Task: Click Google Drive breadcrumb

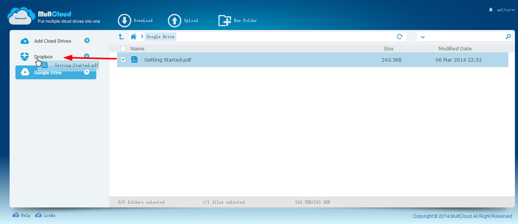Action: pos(161,37)
